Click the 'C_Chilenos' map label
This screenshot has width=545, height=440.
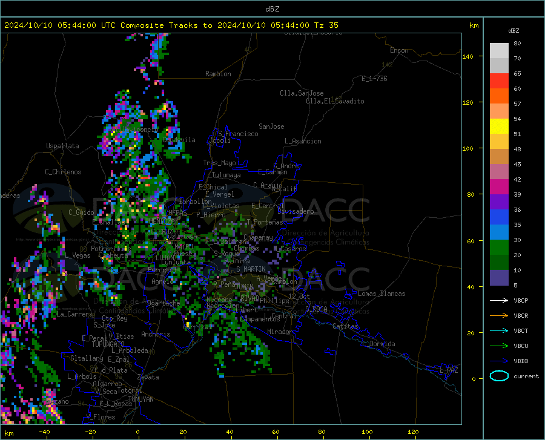coord(63,172)
